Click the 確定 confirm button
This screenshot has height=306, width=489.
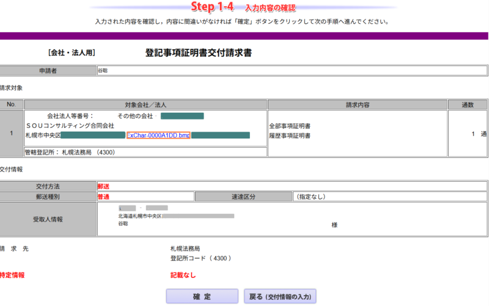[202, 297]
